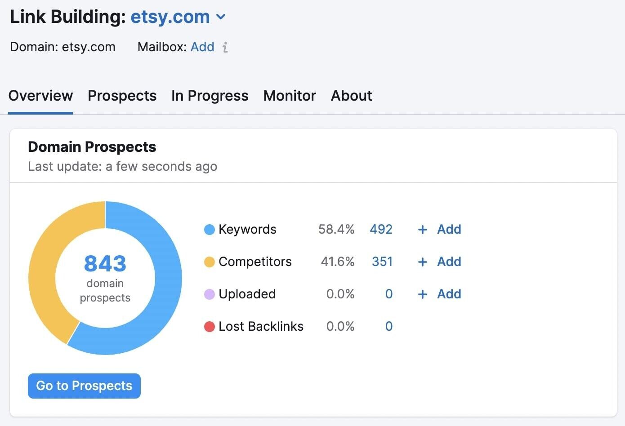Open the About tab

click(352, 96)
